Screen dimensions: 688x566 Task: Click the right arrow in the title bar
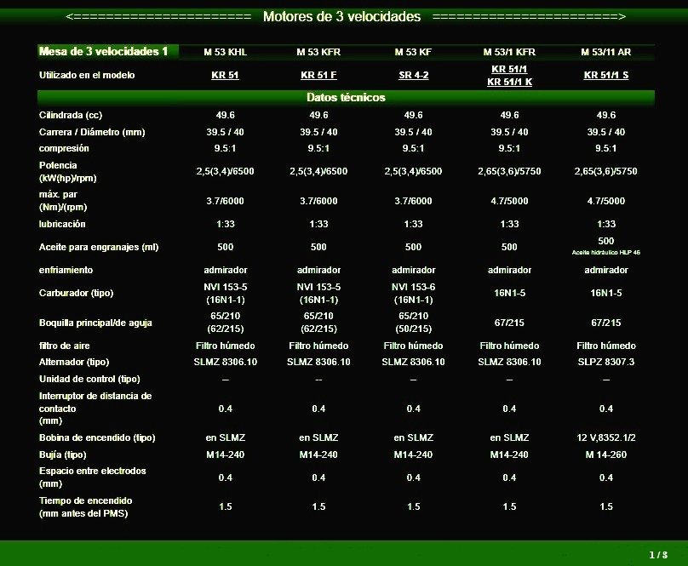tap(622, 17)
